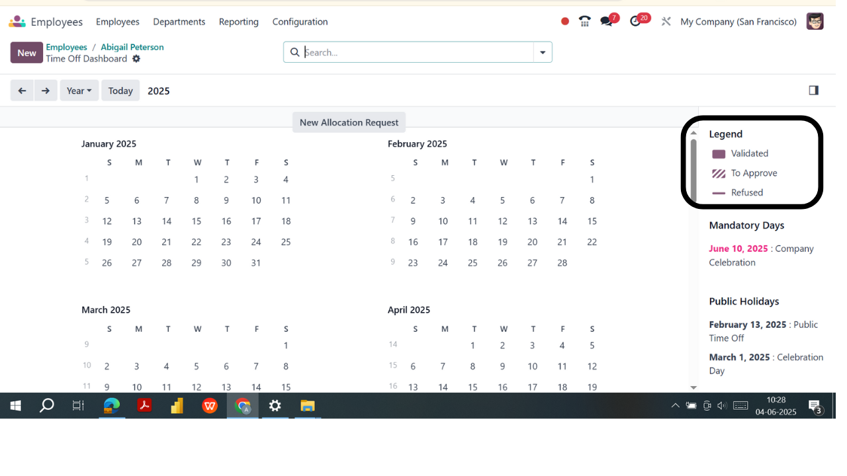The image size is (847, 476).
Task: Click the New Allocation Request button
Action: click(x=349, y=122)
